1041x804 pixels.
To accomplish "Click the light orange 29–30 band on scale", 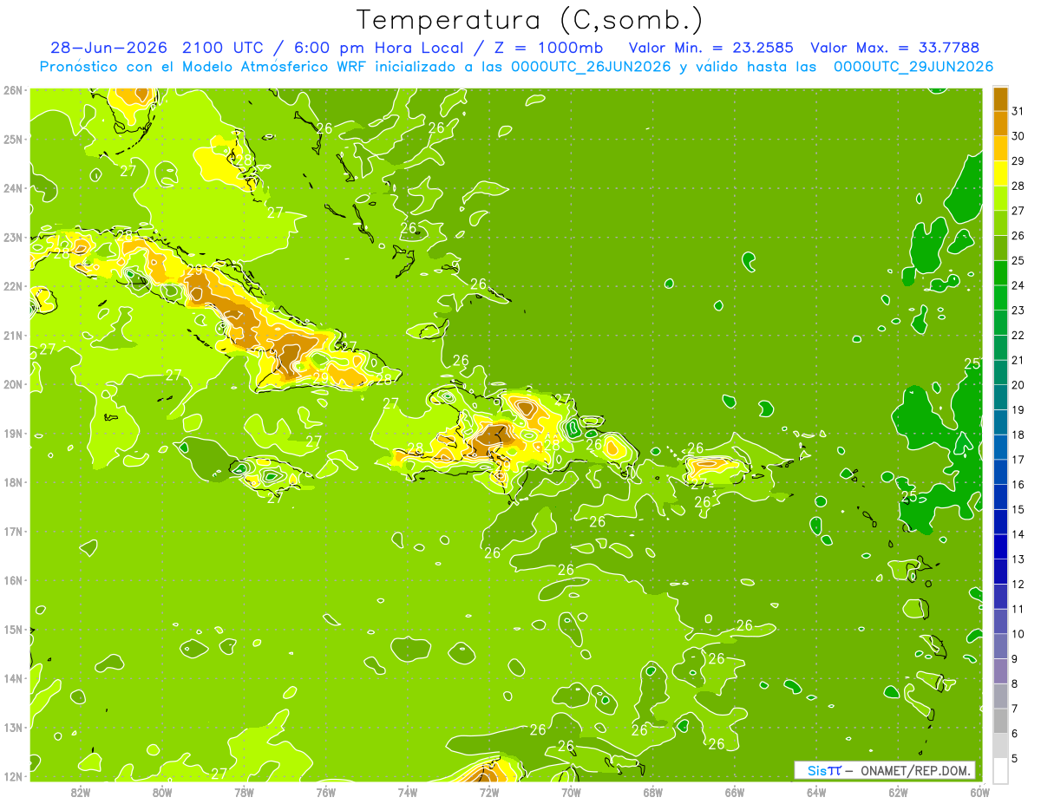I will pyautogui.click(x=1000, y=148).
